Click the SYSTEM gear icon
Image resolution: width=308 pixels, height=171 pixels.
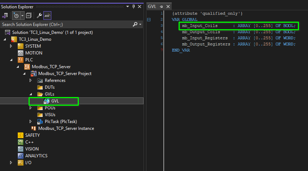pos(21,46)
